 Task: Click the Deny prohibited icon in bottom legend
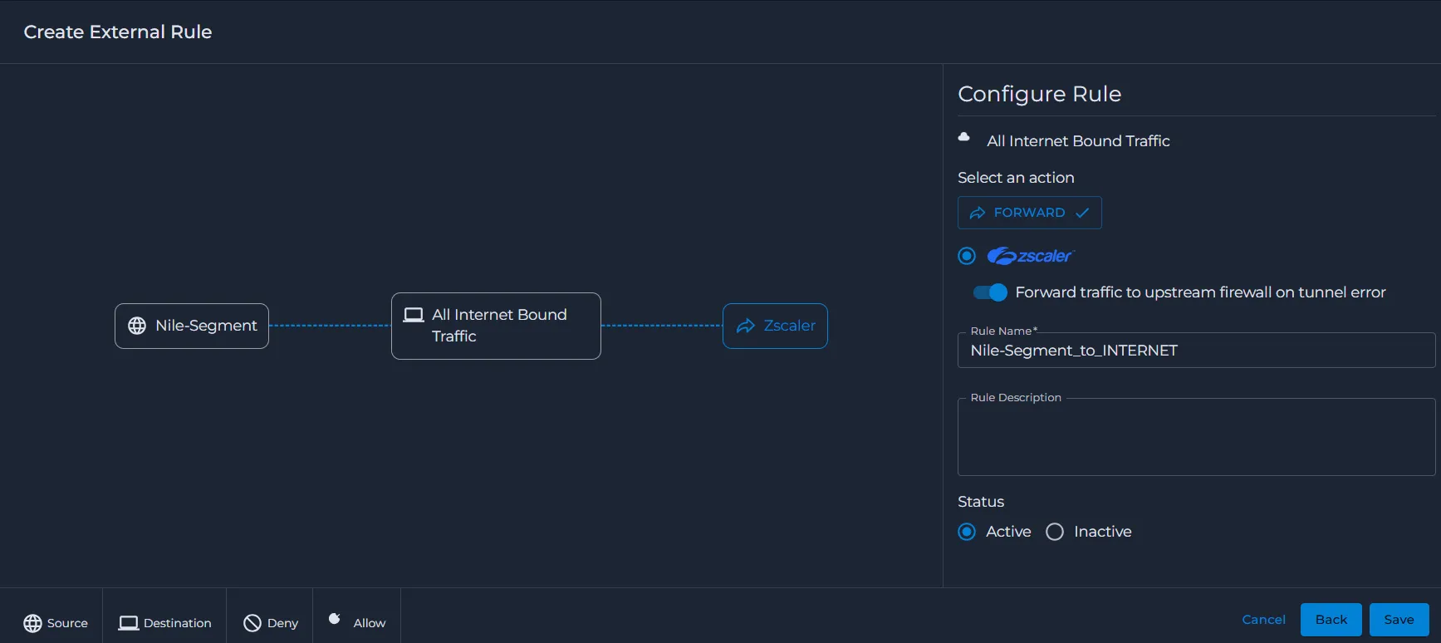coord(252,623)
